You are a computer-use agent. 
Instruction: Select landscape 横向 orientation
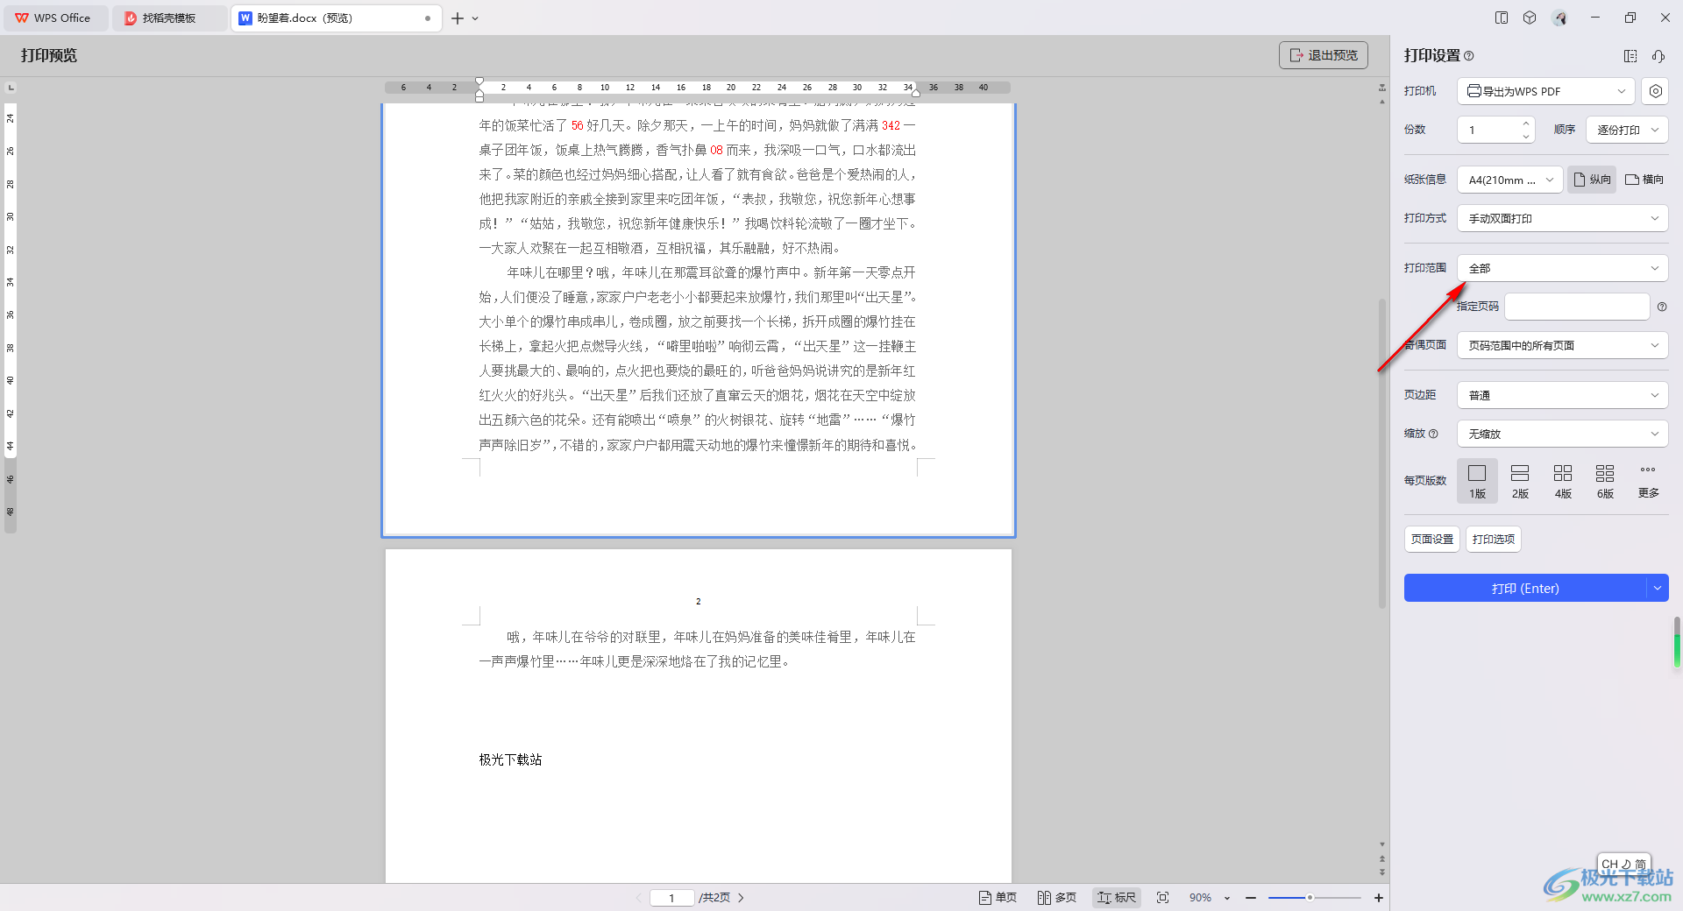coord(1644,180)
